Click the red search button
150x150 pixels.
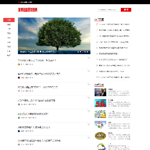coord(126,10)
